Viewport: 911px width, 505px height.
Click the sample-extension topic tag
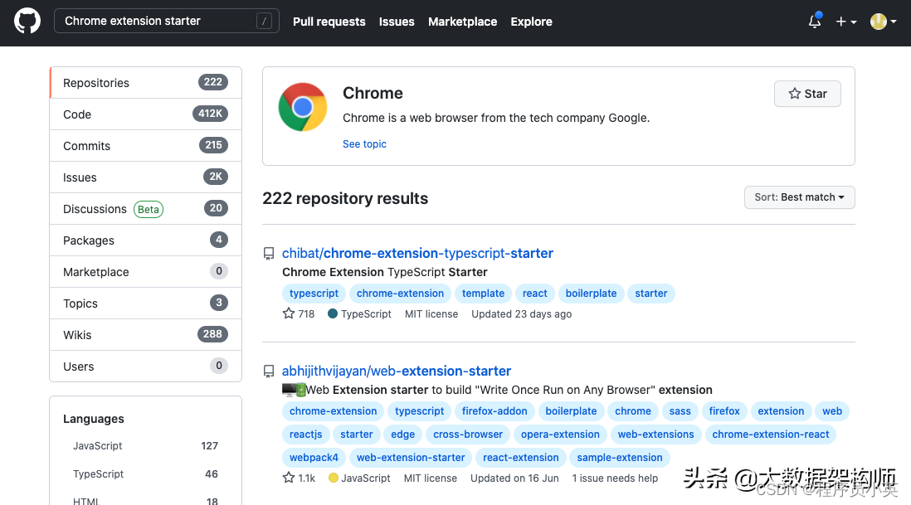click(x=619, y=458)
